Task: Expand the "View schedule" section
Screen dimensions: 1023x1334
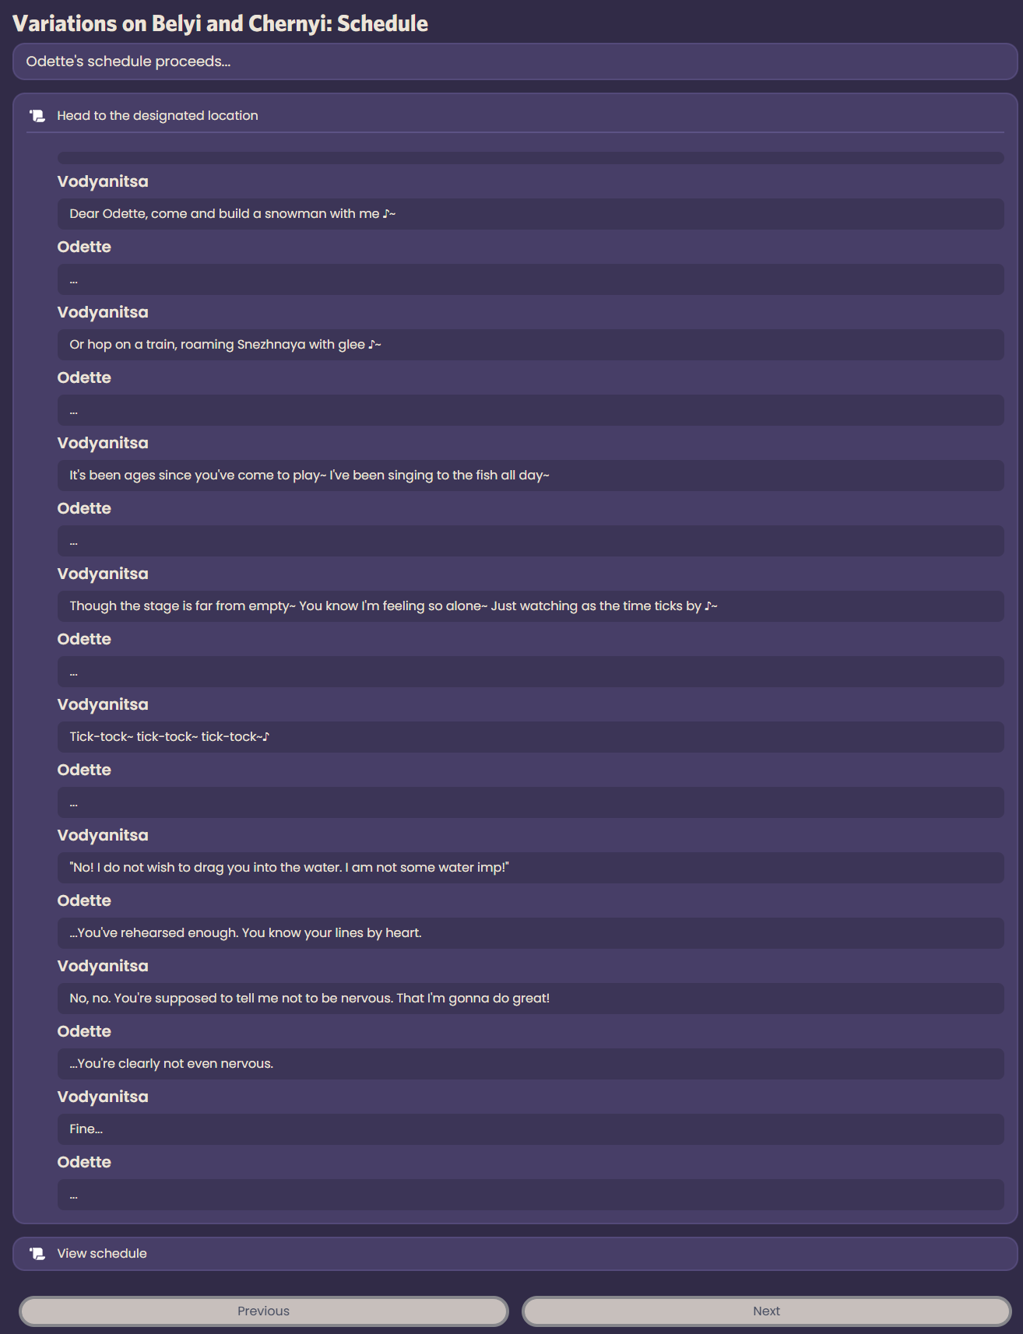Action: click(515, 1254)
